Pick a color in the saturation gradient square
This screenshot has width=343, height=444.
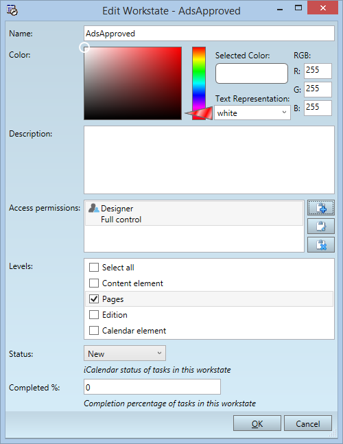tap(132, 84)
